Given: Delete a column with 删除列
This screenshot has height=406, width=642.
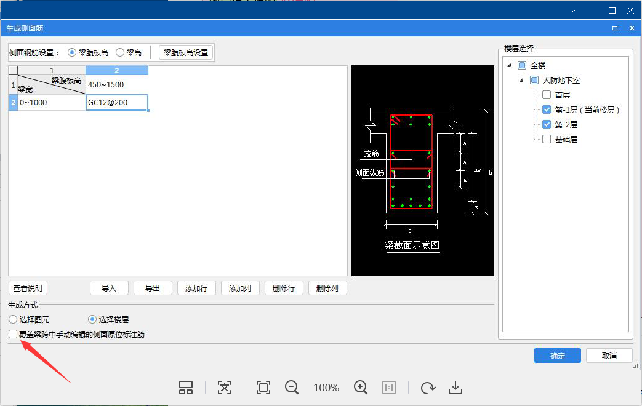Looking at the screenshot, I should click(x=327, y=288).
